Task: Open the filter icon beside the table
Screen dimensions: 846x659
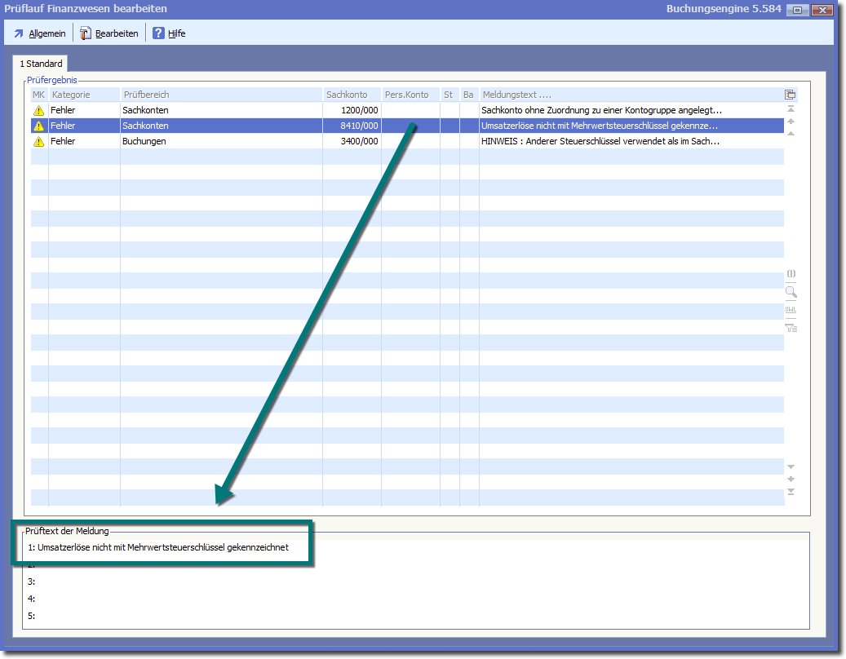Action: (791, 328)
